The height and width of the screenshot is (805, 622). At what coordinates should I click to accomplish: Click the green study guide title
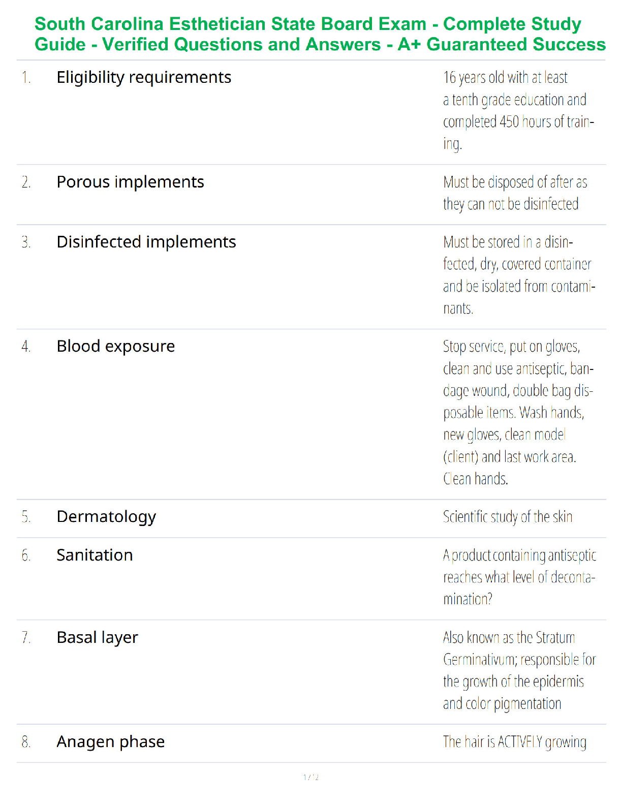pyautogui.click(x=320, y=34)
